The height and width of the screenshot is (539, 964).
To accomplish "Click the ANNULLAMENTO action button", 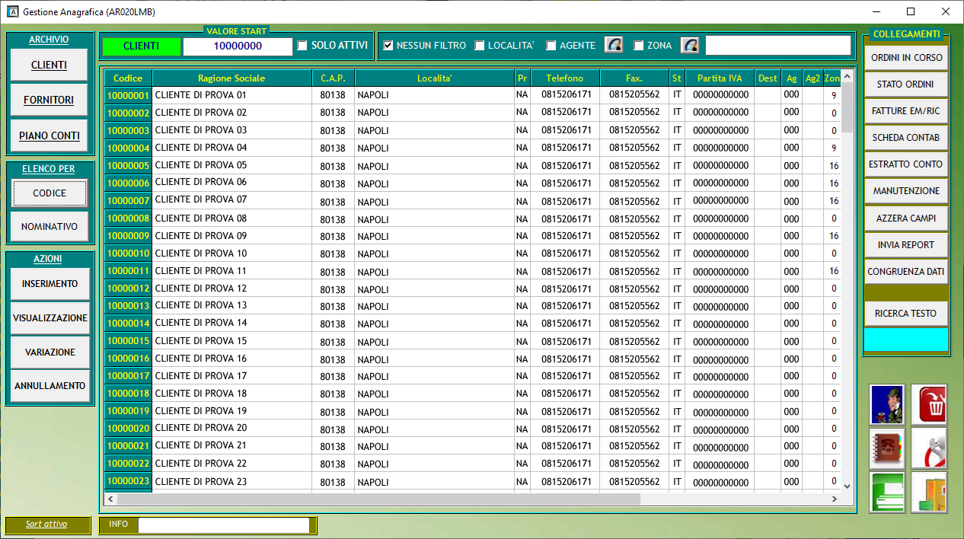I will tap(49, 386).
